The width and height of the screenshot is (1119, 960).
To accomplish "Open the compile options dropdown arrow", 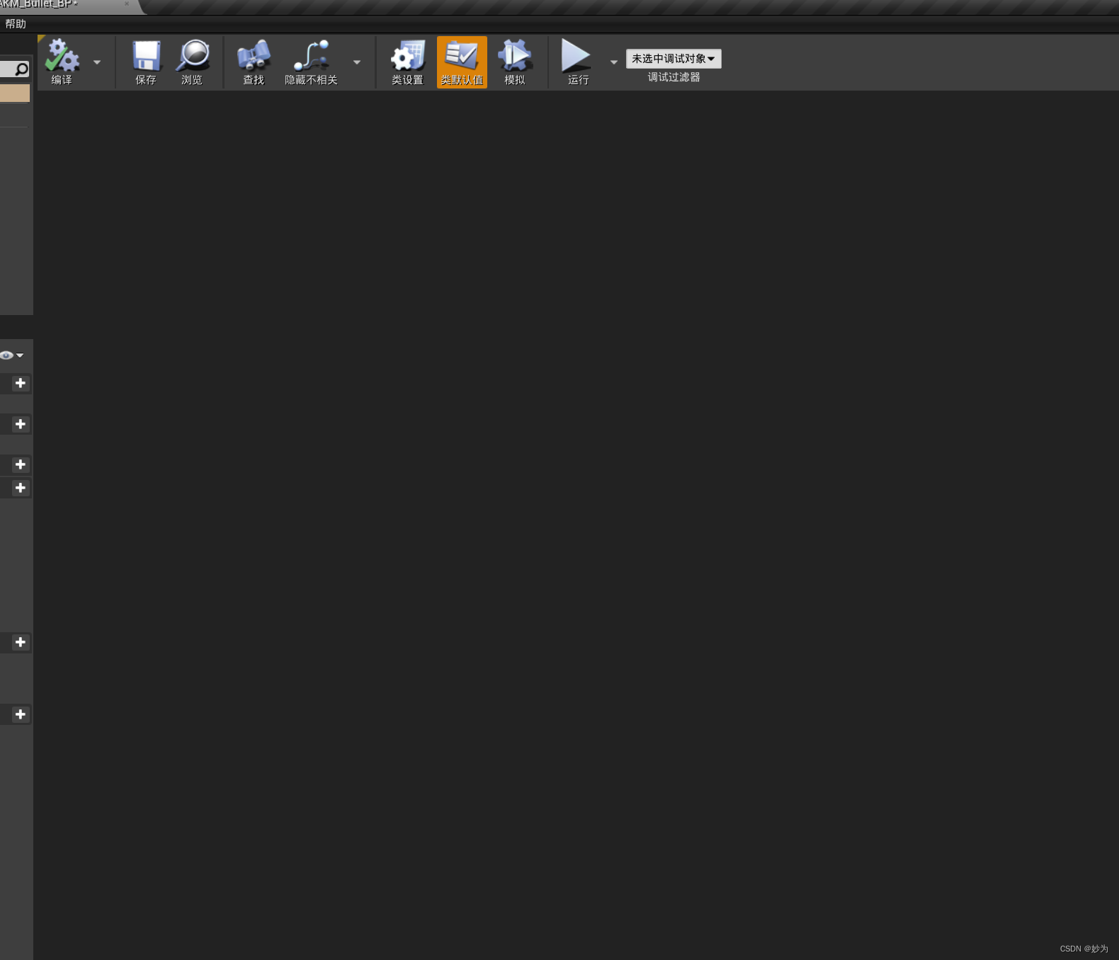I will click(x=97, y=62).
